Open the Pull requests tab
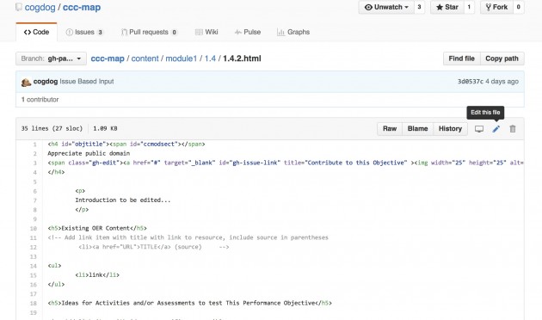This screenshot has height=320, width=542. pyautogui.click(x=149, y=32)
